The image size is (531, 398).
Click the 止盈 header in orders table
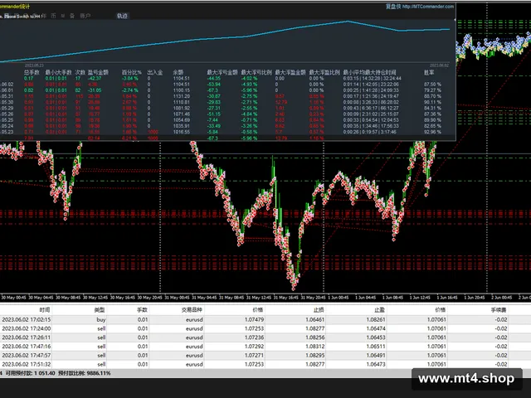pos(380,309)
